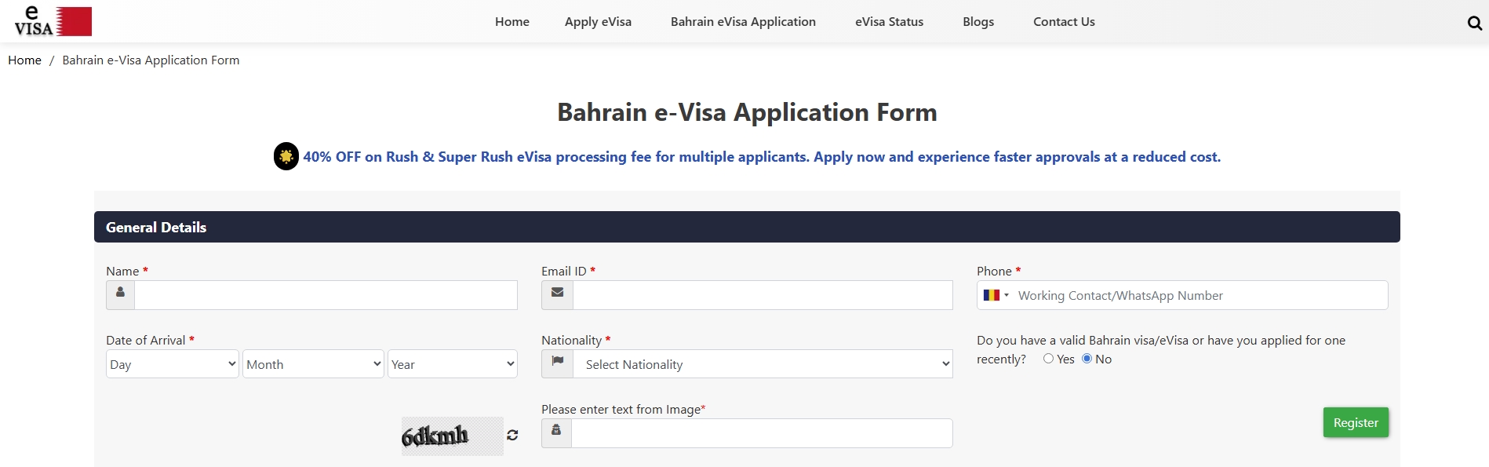Click the person icon beside Name field
The image size is (1489, 467).
[x=120, y=294]
